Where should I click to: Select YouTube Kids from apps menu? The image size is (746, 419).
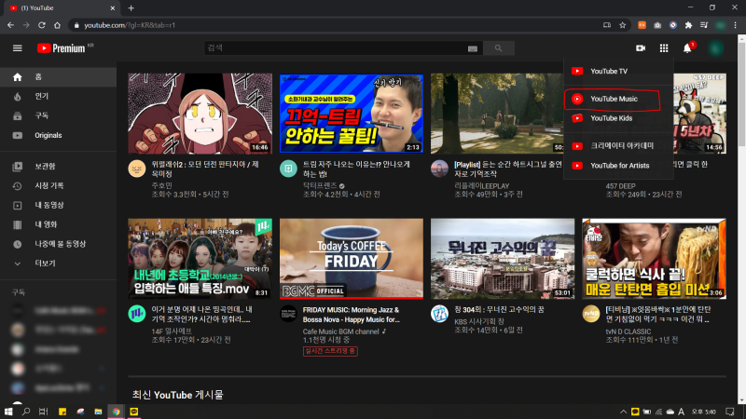coord(618,118)
